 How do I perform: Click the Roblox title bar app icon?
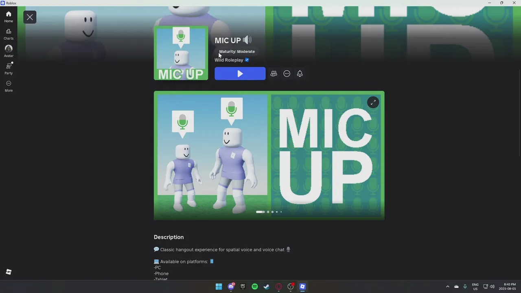pyautogui.click(x=3, y=3)
